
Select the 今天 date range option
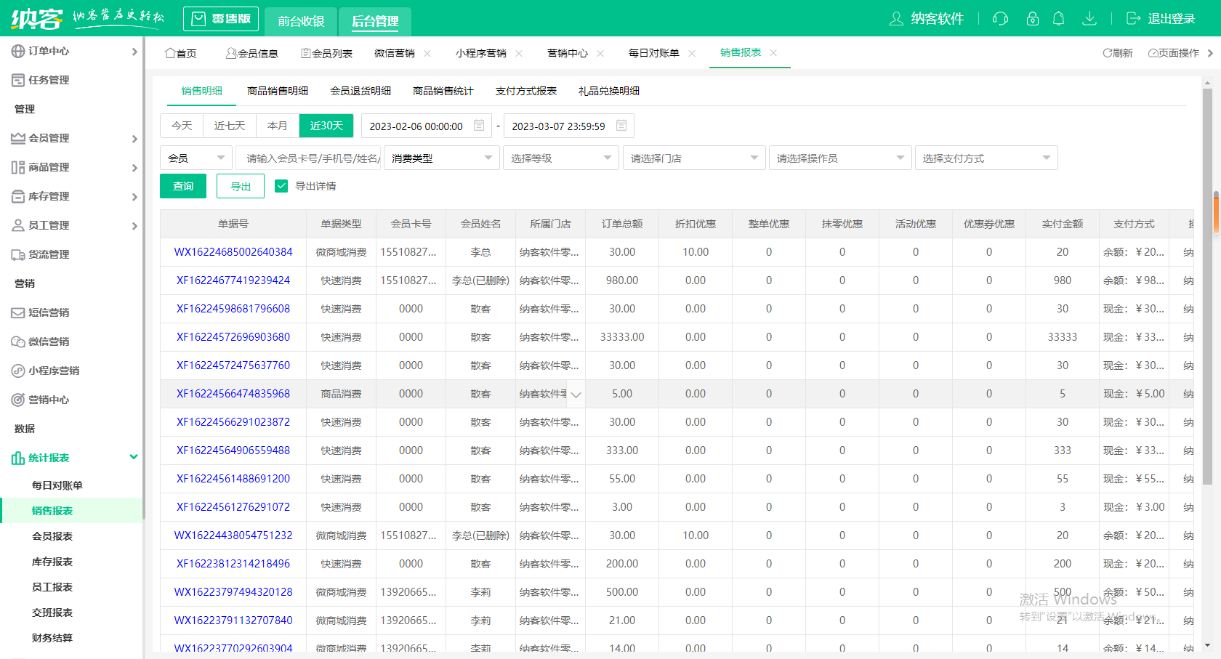coord(182,126)
